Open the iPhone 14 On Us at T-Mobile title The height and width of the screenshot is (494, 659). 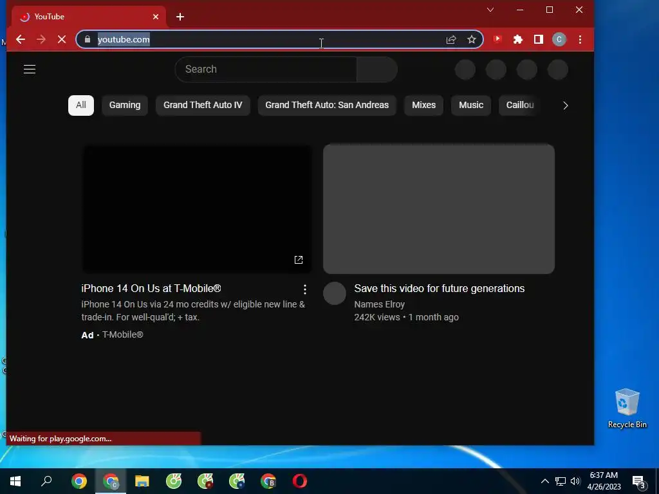click(x=151, y=289)
